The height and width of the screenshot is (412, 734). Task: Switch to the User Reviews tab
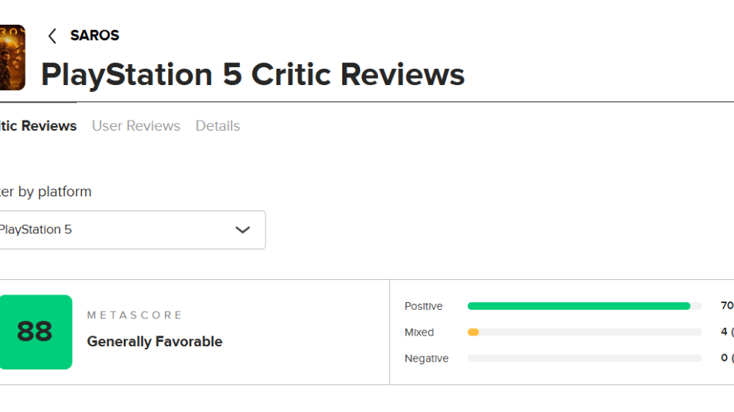coord(136,126)
